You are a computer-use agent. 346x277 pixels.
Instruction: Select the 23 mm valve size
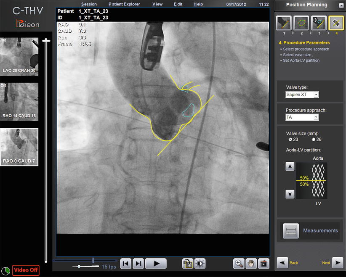290,139
